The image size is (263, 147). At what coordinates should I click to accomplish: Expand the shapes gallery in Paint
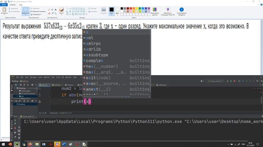[x=87, y=14]
